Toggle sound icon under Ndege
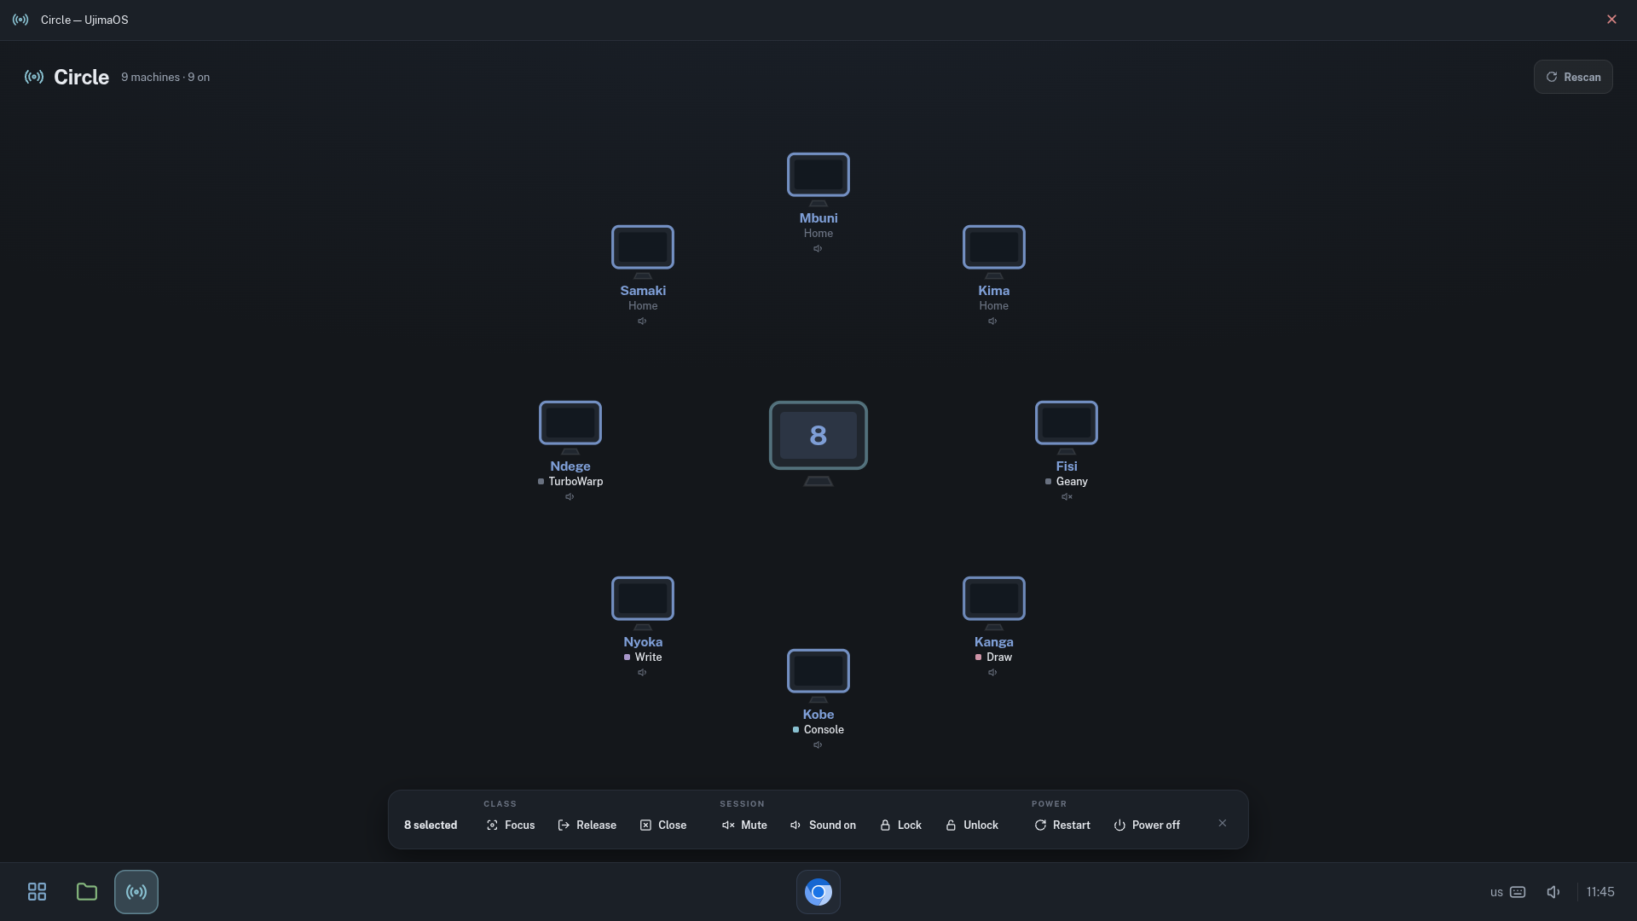Image resolution: width=1637 pixels, height=921 pixels. pos(570,497)
